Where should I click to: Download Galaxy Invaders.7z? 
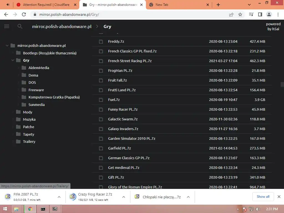coord(123,129)
